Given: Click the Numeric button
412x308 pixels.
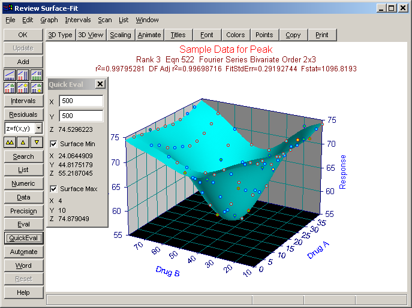Looking at the screenshot, I should (23, 183).
